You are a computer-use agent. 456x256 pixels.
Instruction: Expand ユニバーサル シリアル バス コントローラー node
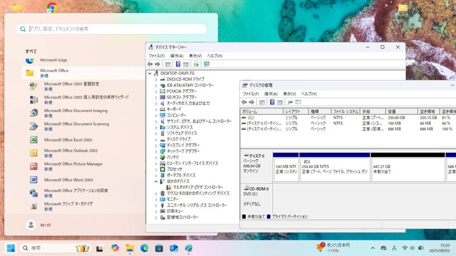click(x=156, y=205)
